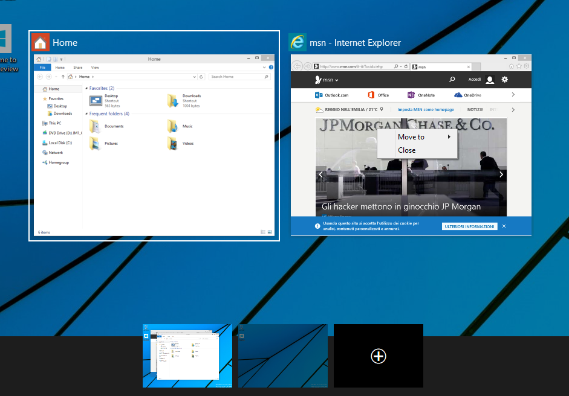
Task: Switch to large icons view in Explorer
Action: [270, 232]
